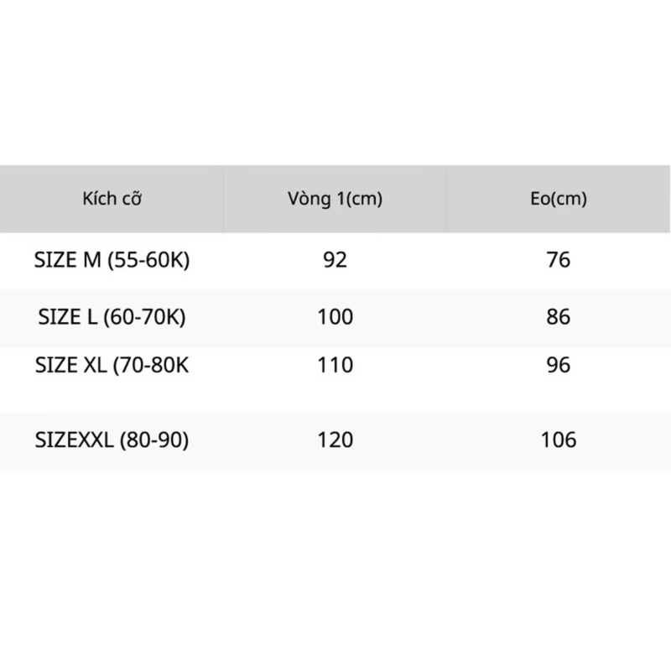This screenshot has height=671, width=671.
Task: Click the waist value 86
Action: pyautogui.click(x=559, y=317)
